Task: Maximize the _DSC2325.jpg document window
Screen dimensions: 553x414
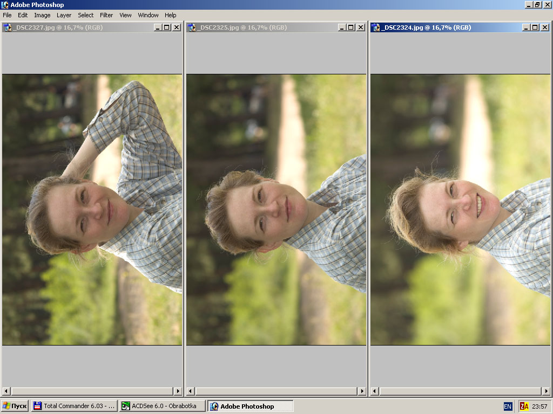Action: click(x=350, y=27)
